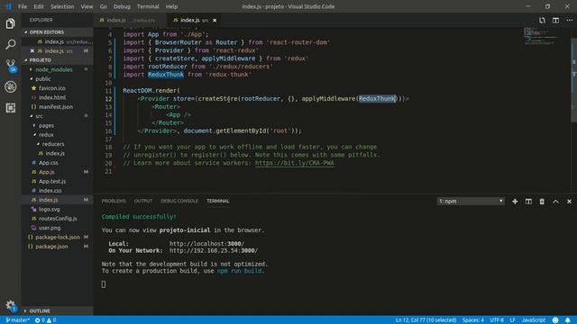The height and width of the screenshot is (324, 577).
Task: Open the Extensions view in activity bar
Action: (10, 108)
